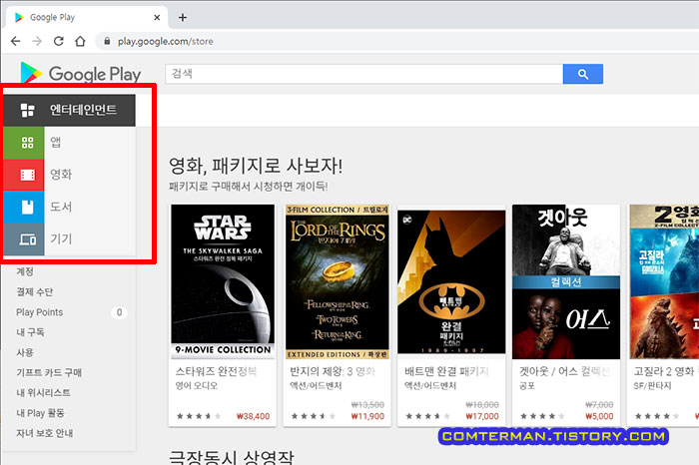The width and height of the screenshot is (699, 465).
Task: Click the 영화, 패키지로 사보자! heading
Action: click(x=256, y=166)
